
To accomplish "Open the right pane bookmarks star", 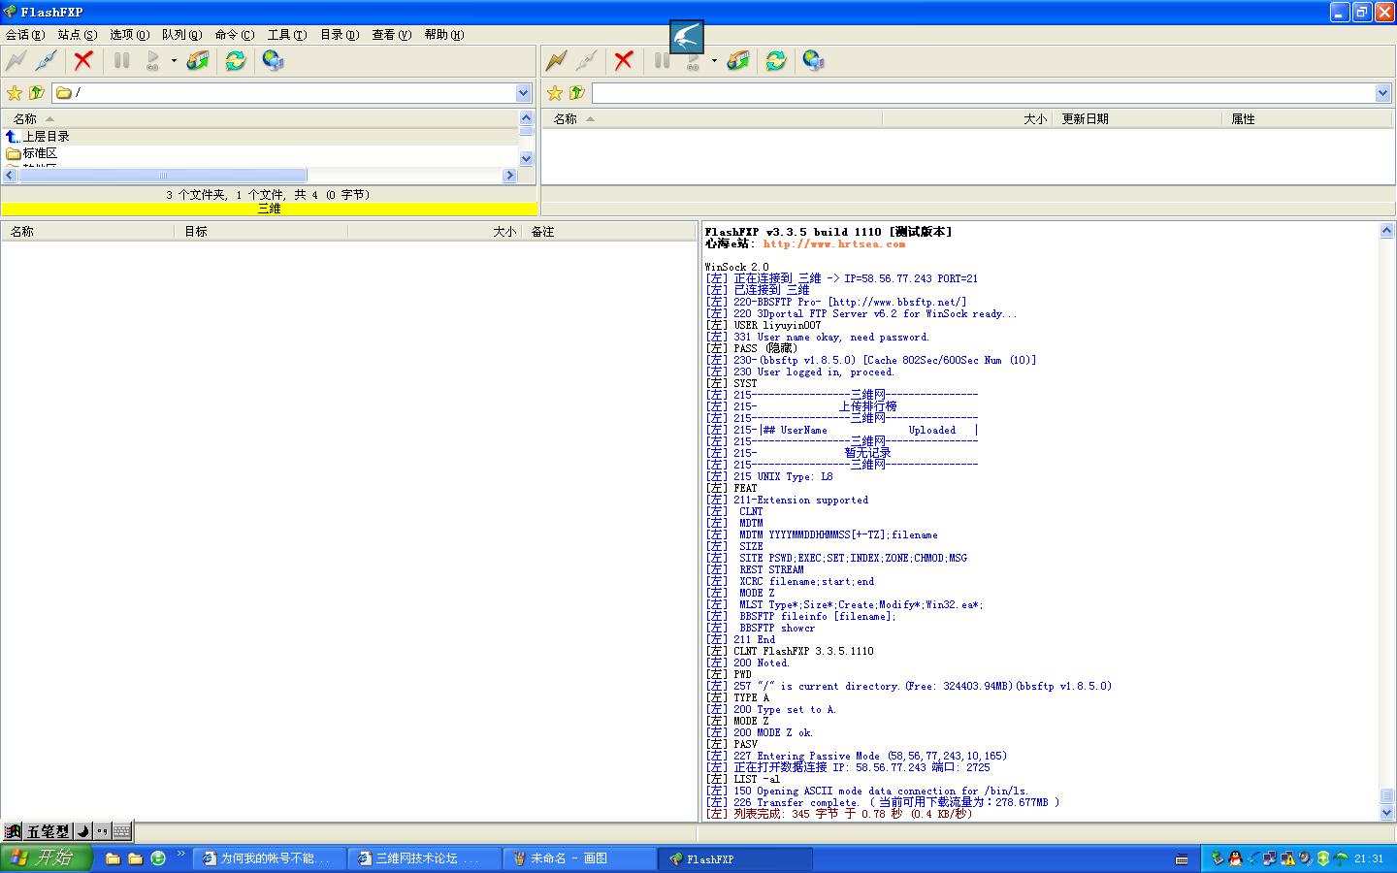I will click(x=554, y=93).
